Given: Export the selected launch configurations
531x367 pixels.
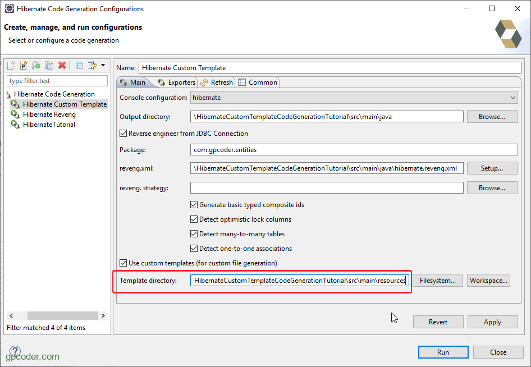Looking at the screenshot, I should click(x=35, y=66).
